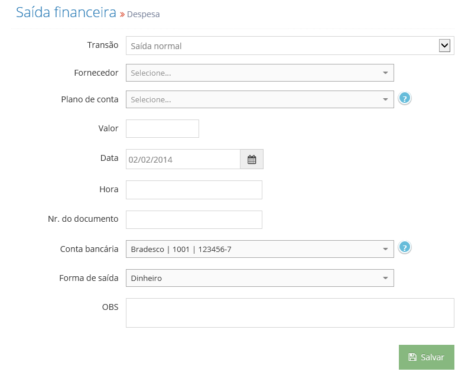
Task: Open the Forma de saída Dinheiro dropdown
Action: click(x=259, y=278)
